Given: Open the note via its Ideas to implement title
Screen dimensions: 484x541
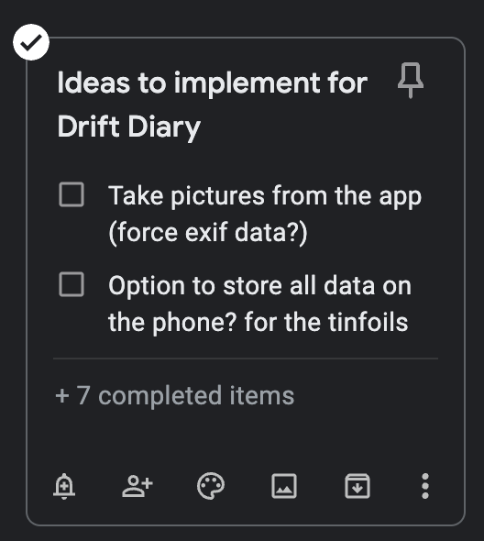Looking at the screenshot, I should [212, 83].
